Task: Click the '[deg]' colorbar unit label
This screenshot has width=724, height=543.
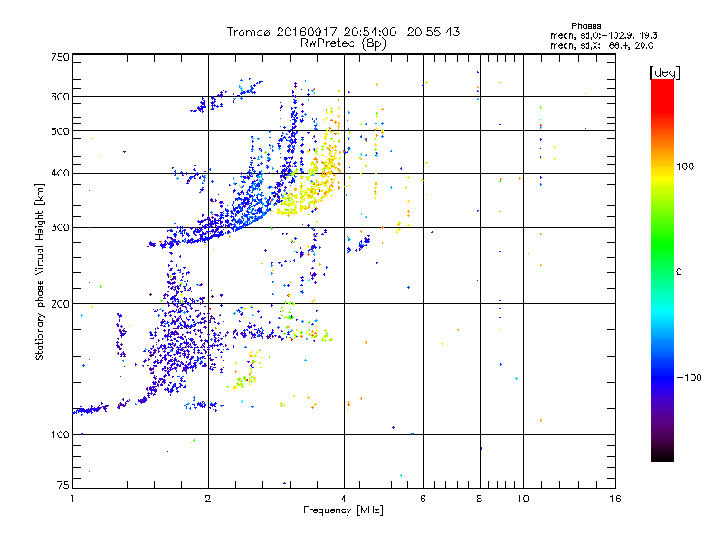Action: click(664, 73)
